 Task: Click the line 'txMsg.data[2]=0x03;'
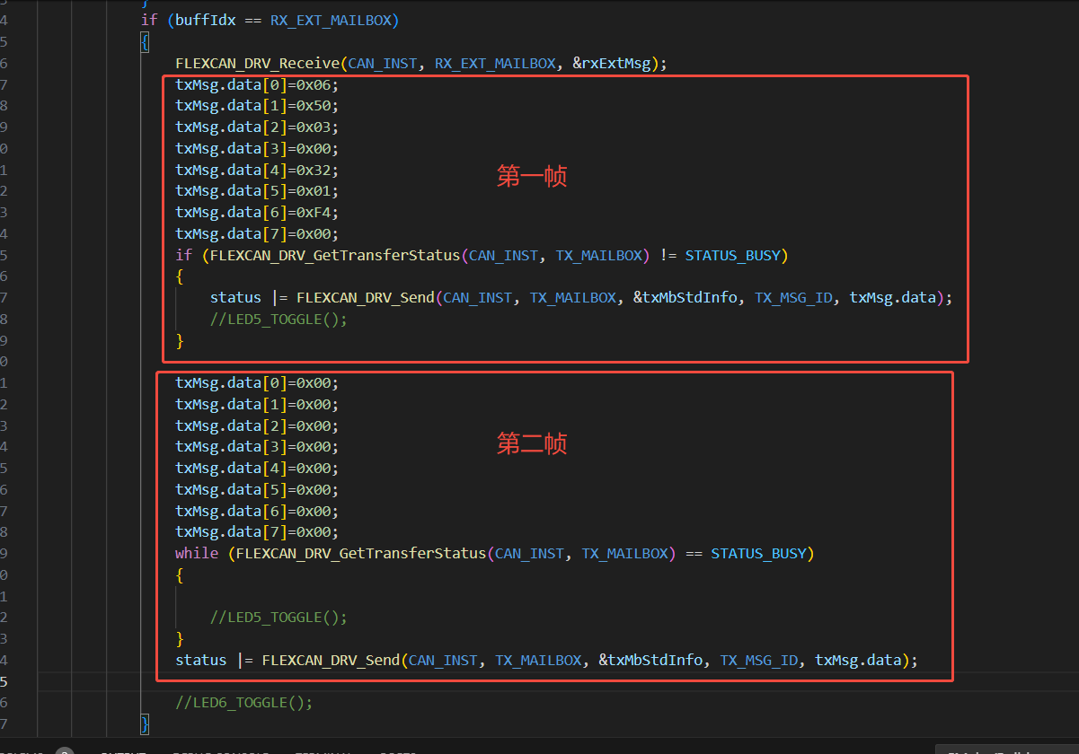point(257,127)
